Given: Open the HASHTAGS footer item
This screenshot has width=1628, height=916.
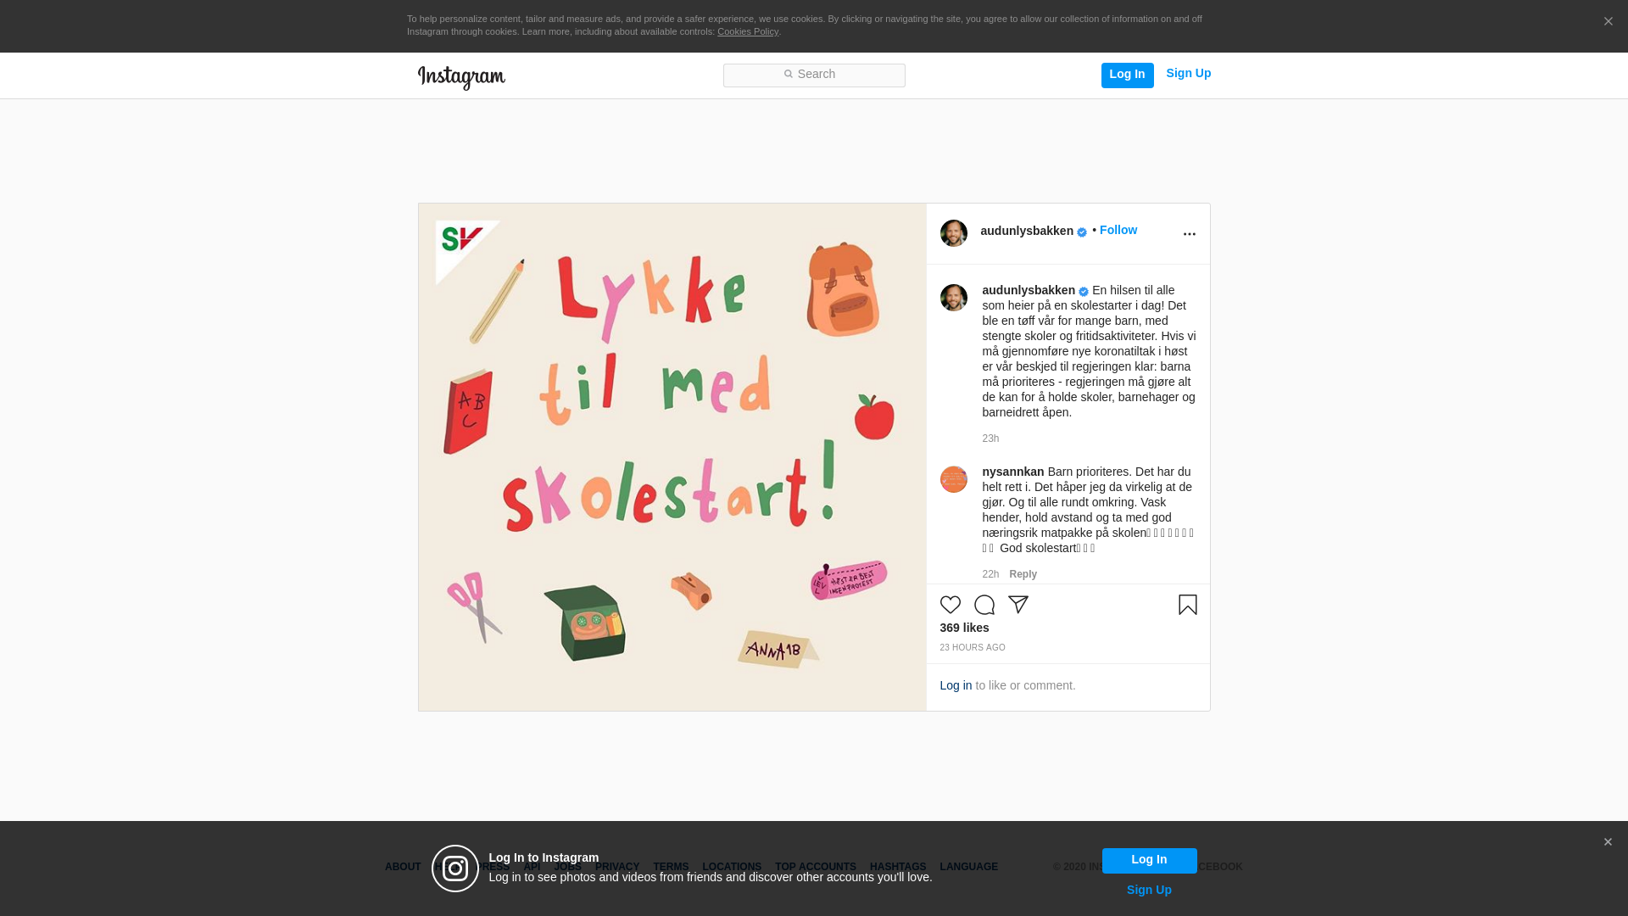Looking at the screenshot, I should point(898,867).
